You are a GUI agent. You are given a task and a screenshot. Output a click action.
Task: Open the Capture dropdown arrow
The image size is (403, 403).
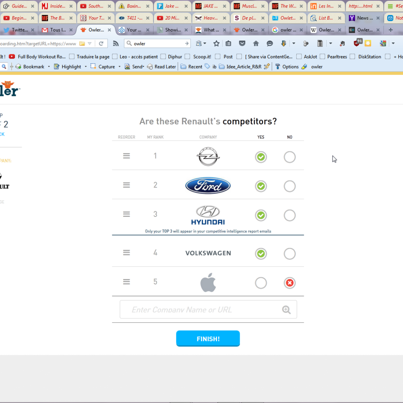[120, 67]
